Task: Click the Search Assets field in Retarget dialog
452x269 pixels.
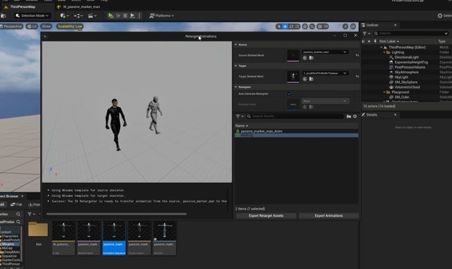Action: pos(295,116)
